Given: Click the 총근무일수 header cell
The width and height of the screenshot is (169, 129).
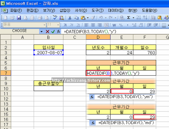Looking at the screenshot, I should 49,84.
